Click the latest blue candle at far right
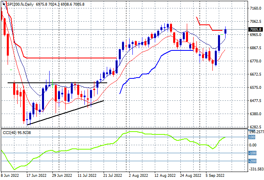The width and height of the screenshot is (264, 180). [x=226, y=31]
